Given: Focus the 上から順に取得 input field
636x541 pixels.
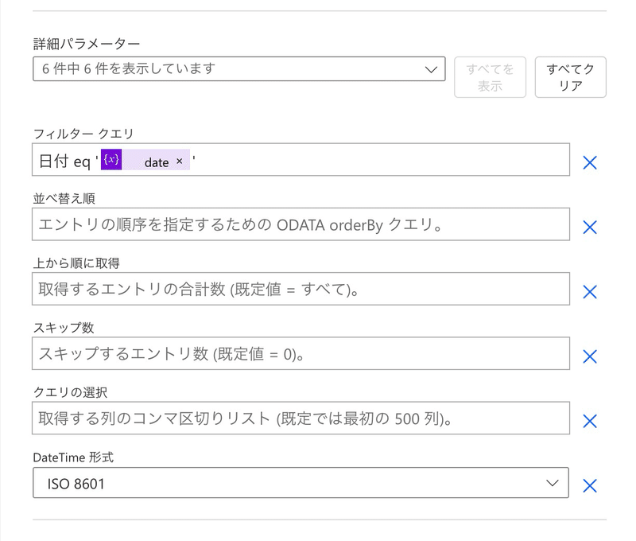Looking at the screenshot, I should coord(301,289).
